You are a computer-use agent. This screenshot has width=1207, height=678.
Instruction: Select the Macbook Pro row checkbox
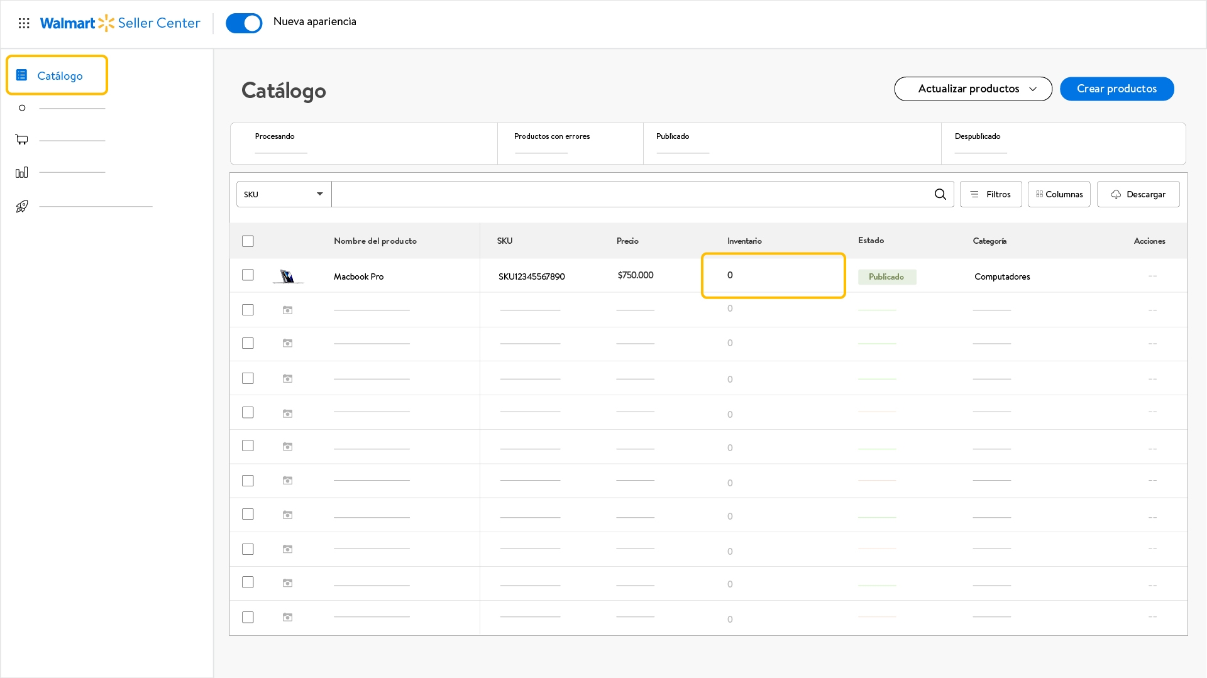point(248,275)
